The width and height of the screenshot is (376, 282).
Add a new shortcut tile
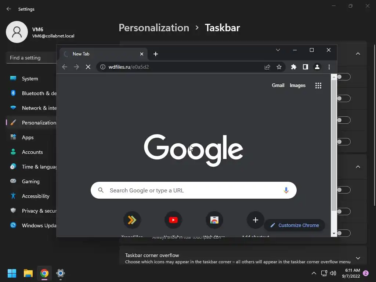point(256,220)
